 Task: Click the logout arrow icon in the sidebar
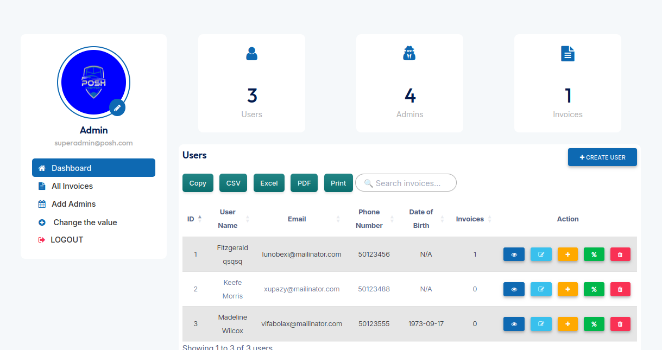pos(43,239)
